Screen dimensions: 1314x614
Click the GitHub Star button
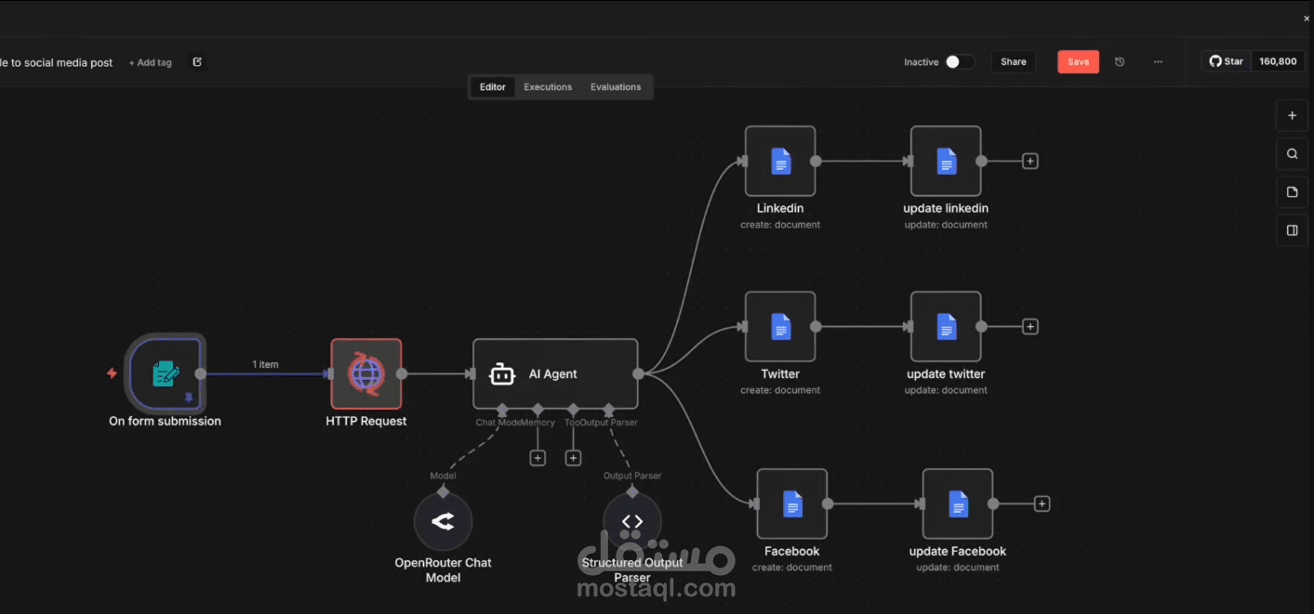click(x=1227, y=61)
